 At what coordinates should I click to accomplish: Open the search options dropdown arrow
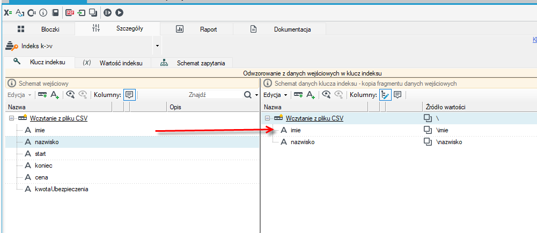click(x=256, y=95)
